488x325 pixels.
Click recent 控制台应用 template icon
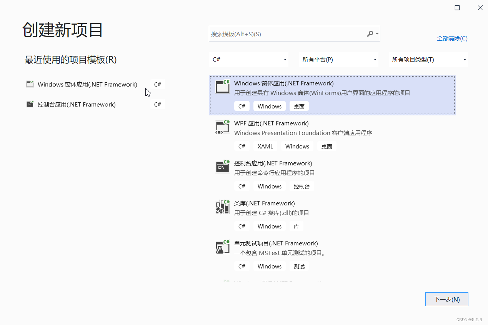click(x=30, y=104)
